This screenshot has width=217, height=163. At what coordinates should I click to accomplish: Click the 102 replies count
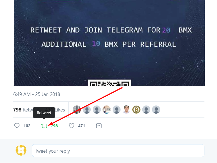point(27,126)
